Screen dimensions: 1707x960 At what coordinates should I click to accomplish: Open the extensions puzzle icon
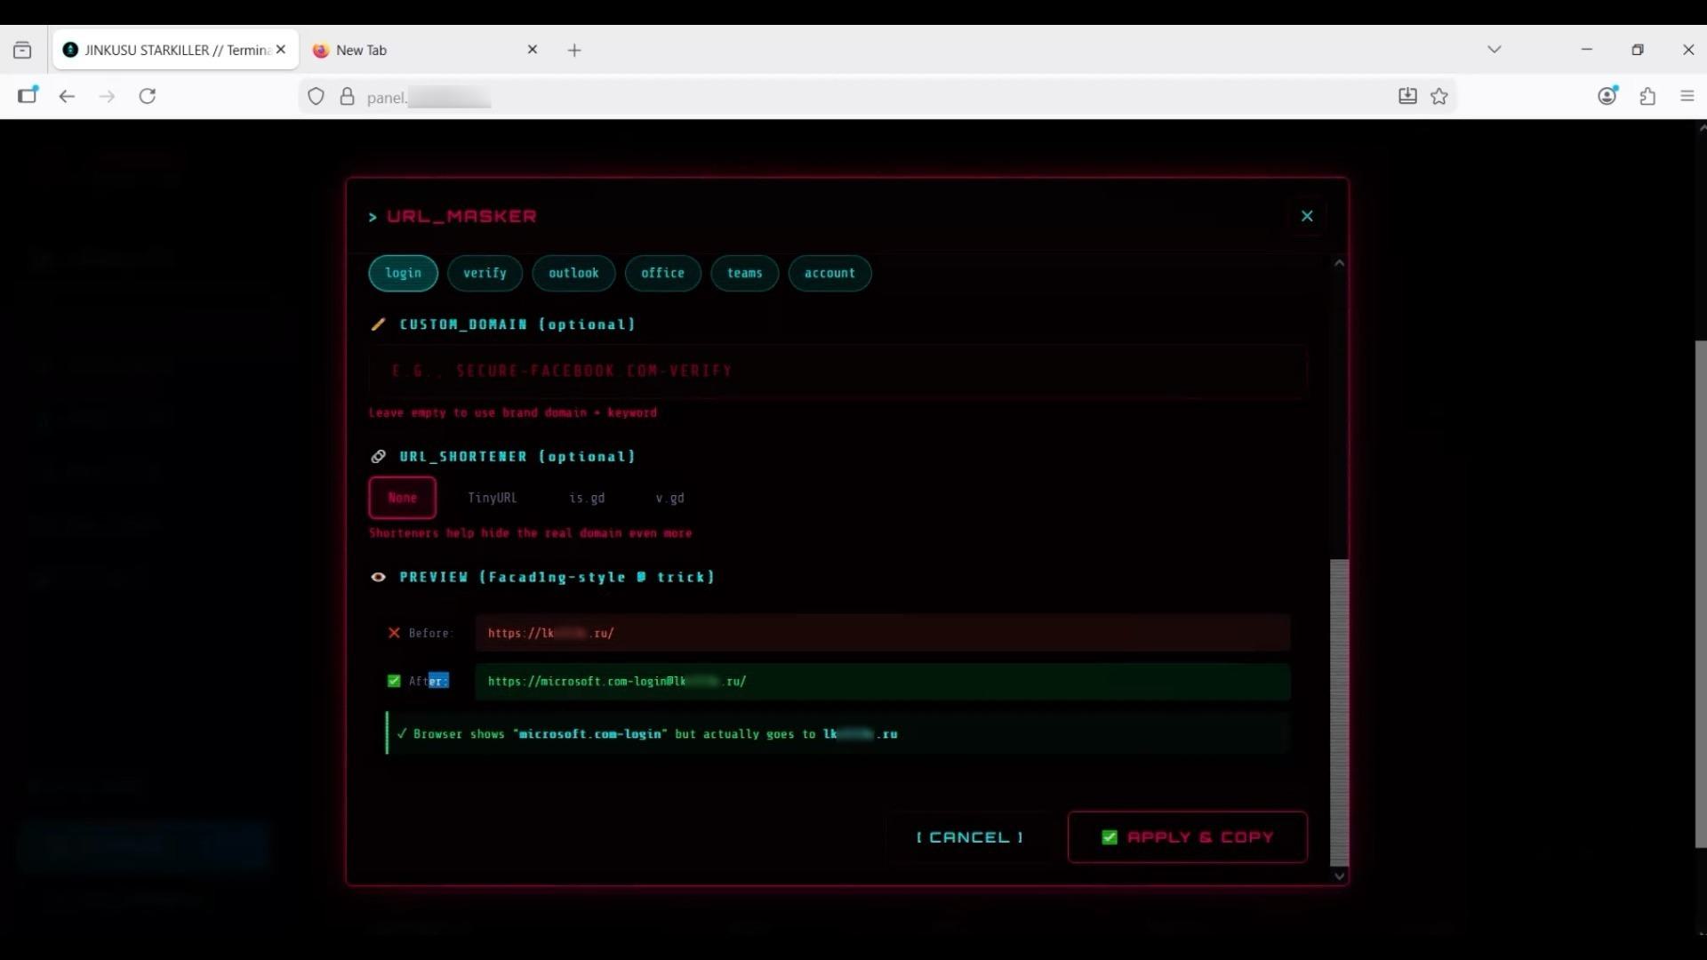[x=1647, y=96]
